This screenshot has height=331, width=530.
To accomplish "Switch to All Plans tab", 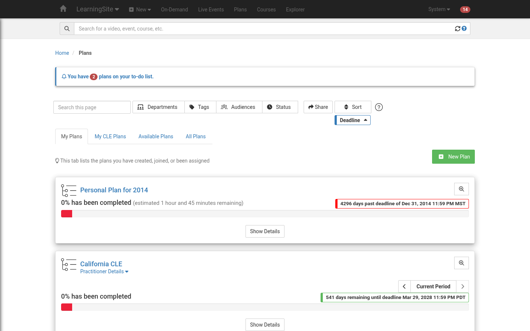I will (196, 136).
